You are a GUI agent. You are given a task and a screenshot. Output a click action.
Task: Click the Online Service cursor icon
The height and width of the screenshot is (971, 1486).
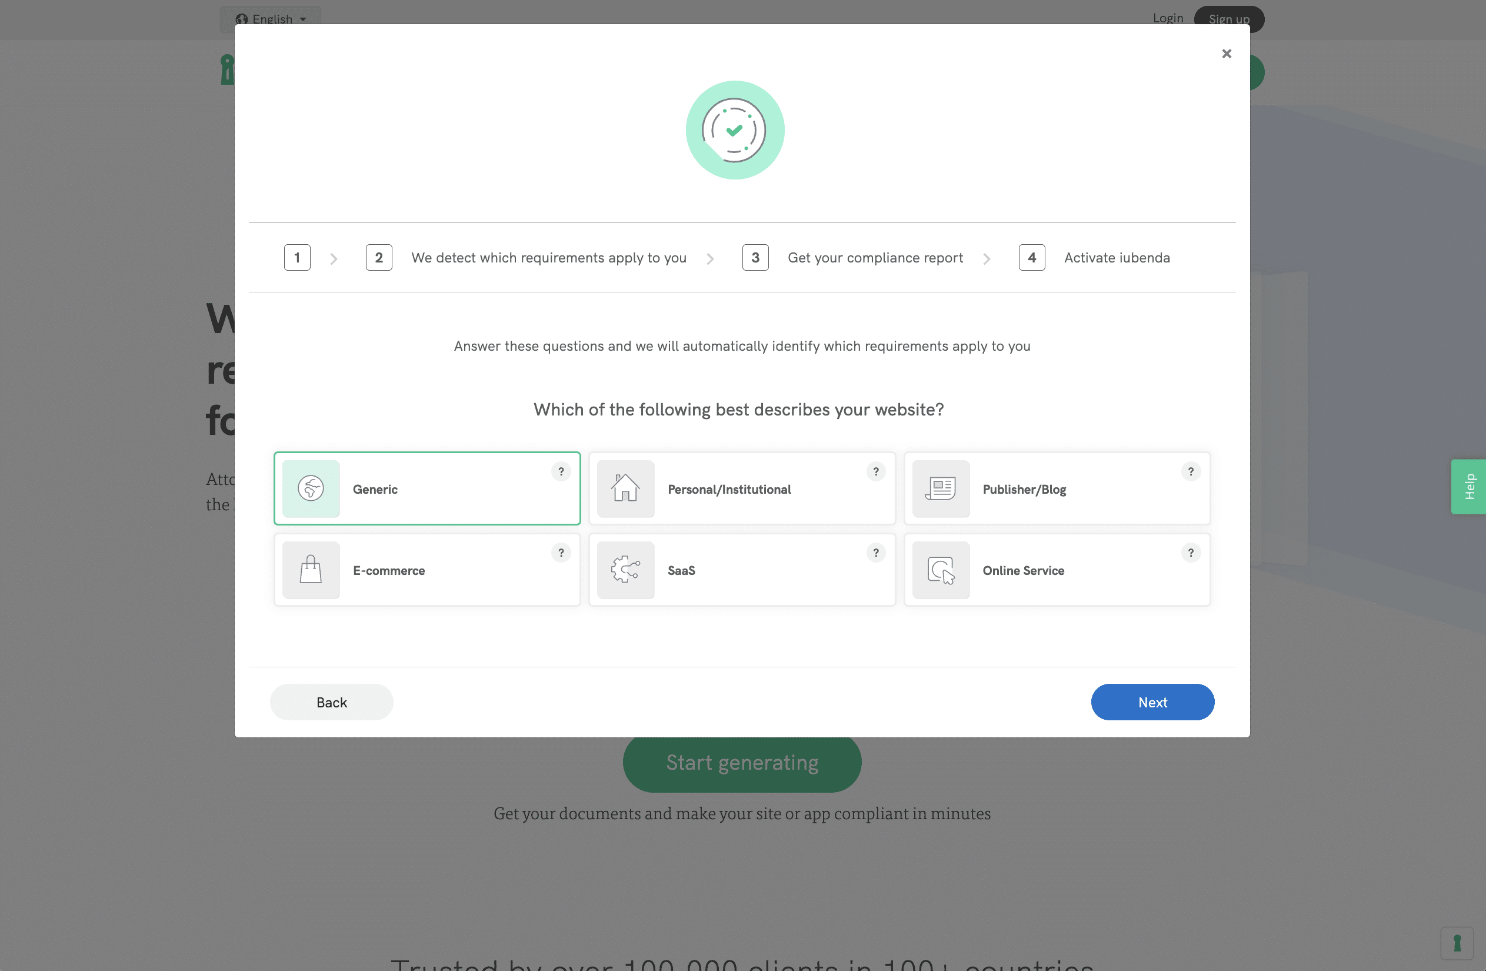pyautogui.click(x=940, y=570)
